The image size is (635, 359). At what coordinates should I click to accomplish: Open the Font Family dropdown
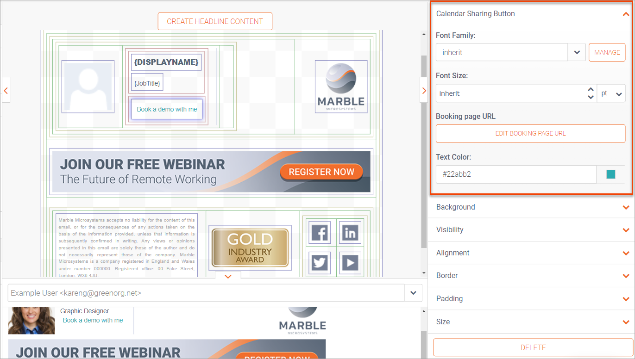click(x=577, y=52)
